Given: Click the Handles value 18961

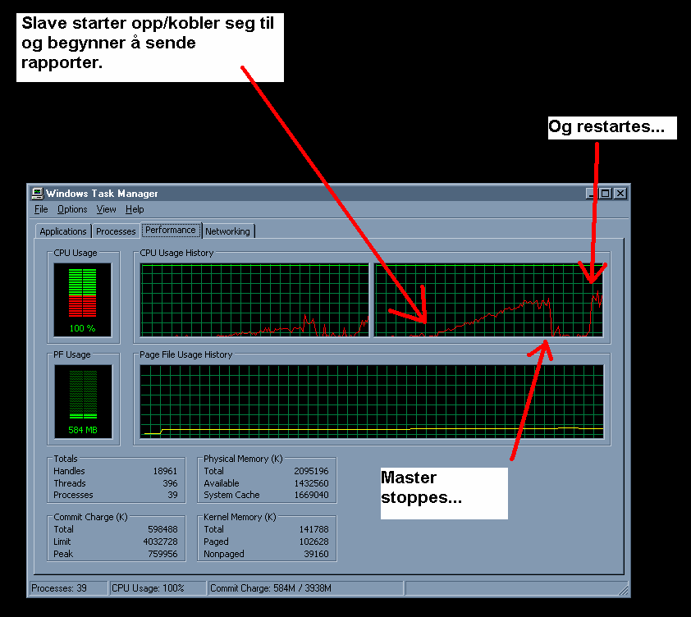Looking at the screenshot, I should [165, 471].
